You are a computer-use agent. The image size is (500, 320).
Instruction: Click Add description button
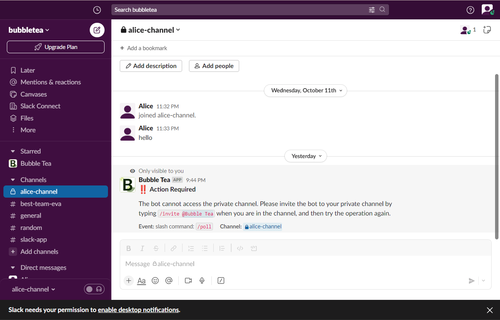tap(151, 66)
